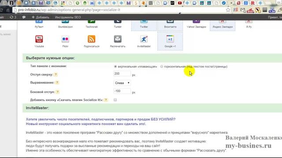Open WordPress updates counter showing 3
This screenshot has width=282, height=158.
(13, 17)
